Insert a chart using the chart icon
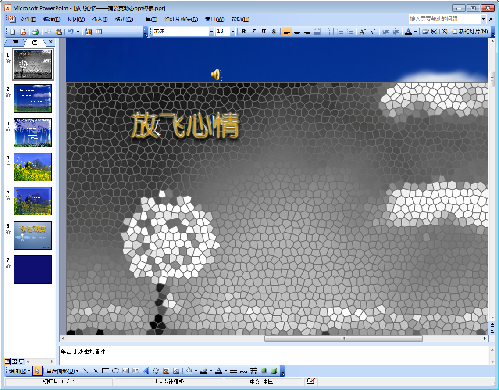The image size is (499, 390). point(89,32)
